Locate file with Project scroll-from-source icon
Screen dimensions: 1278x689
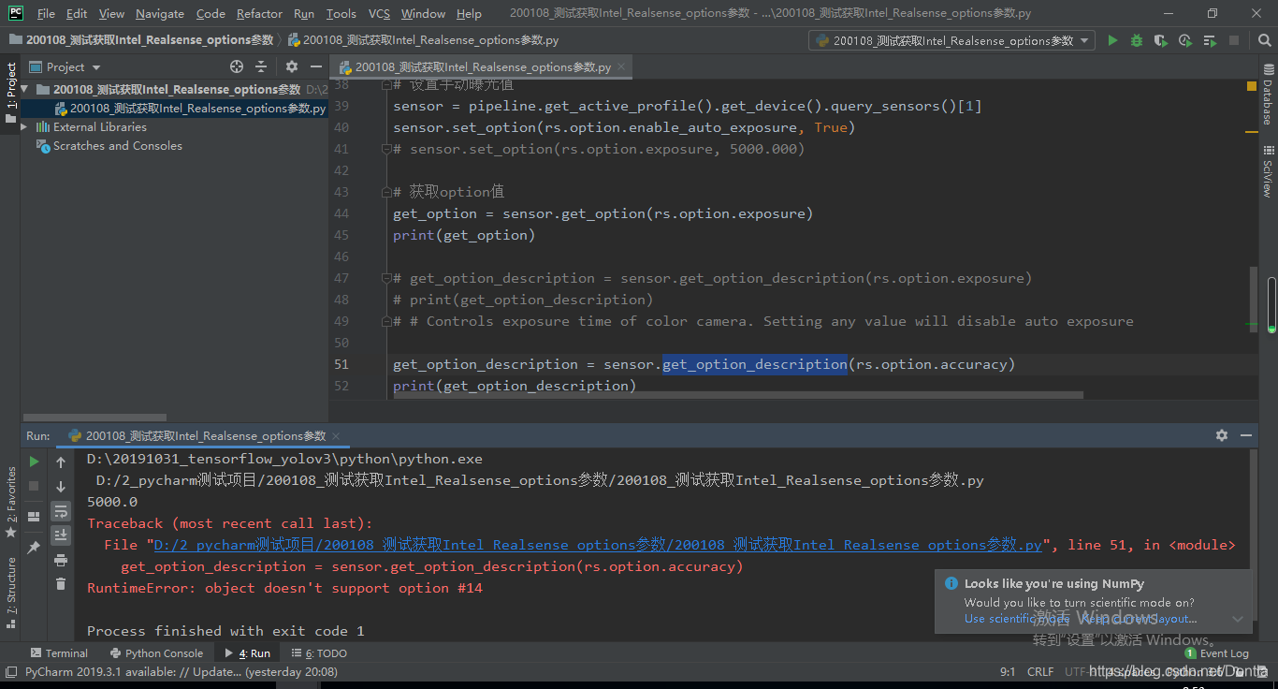(x=237, y=66)
